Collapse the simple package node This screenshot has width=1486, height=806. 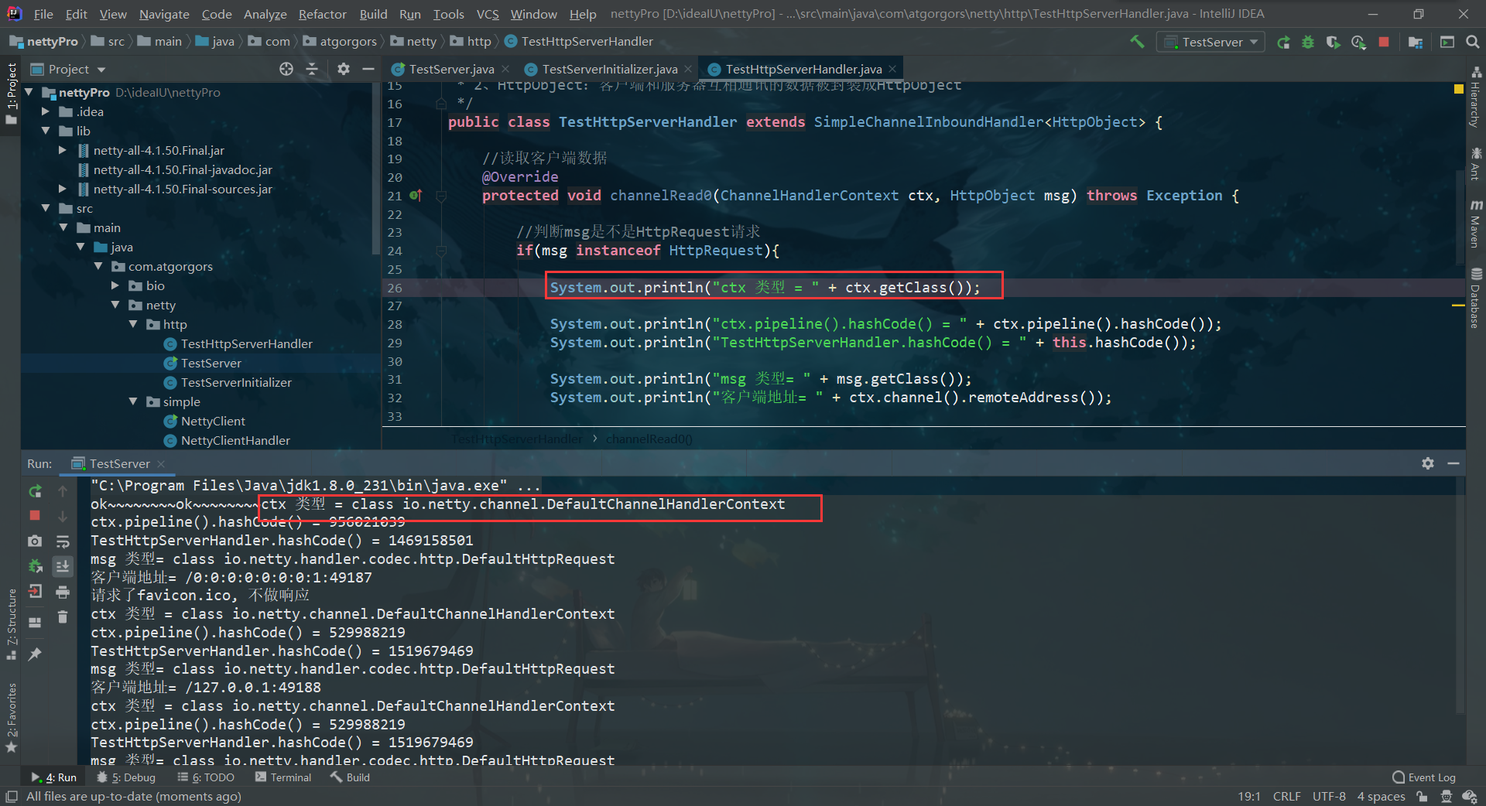coord(133,401)
